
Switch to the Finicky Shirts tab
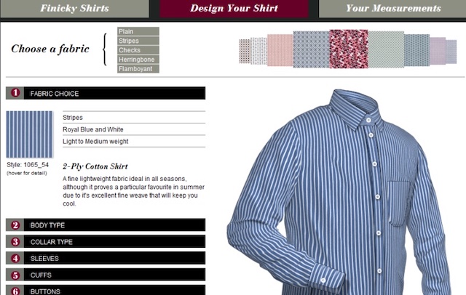tap(74, 8)
